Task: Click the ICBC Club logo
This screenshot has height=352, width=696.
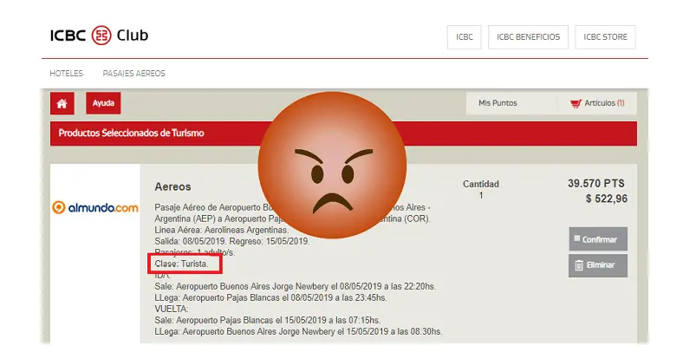Action: [x=99, y=36]
